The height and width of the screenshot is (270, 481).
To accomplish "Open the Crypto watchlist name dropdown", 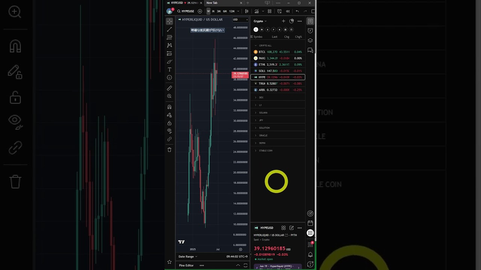I will 260,21.
